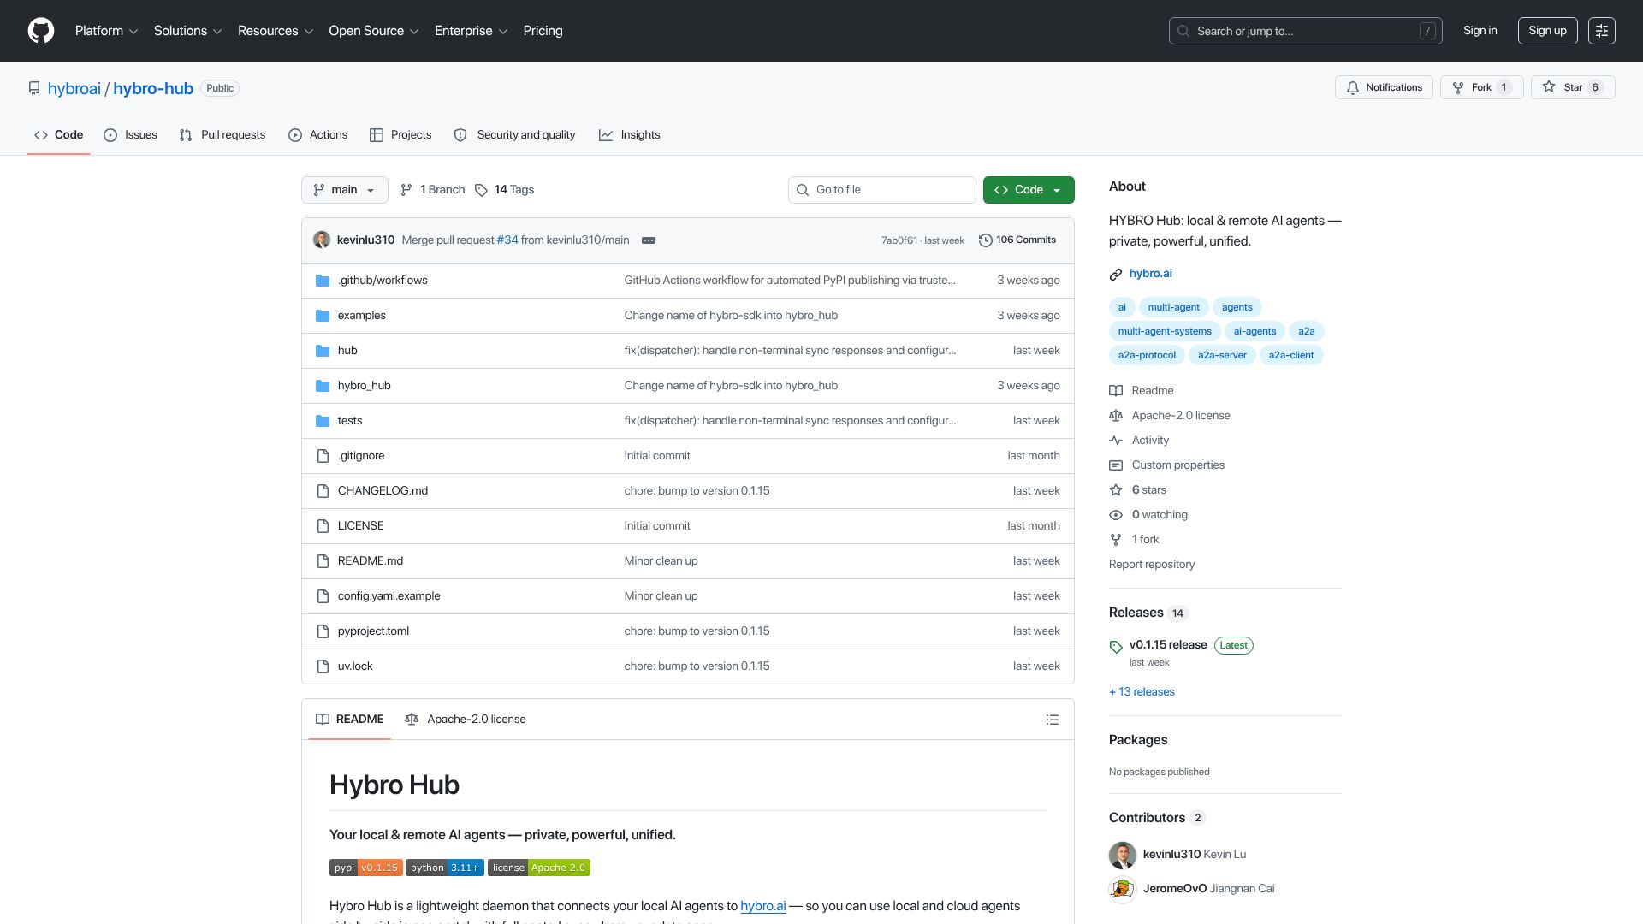The image size is (1643, 924).
Task: Open the v0.1.15 release link
Action: point(1168,645)
